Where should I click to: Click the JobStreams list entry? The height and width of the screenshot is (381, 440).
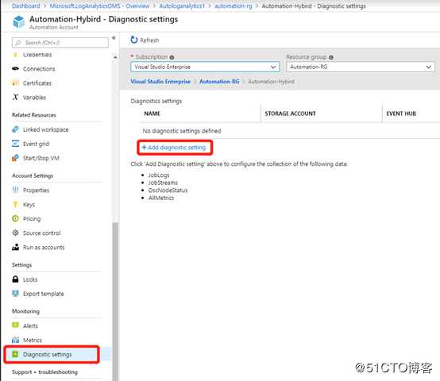163,183
